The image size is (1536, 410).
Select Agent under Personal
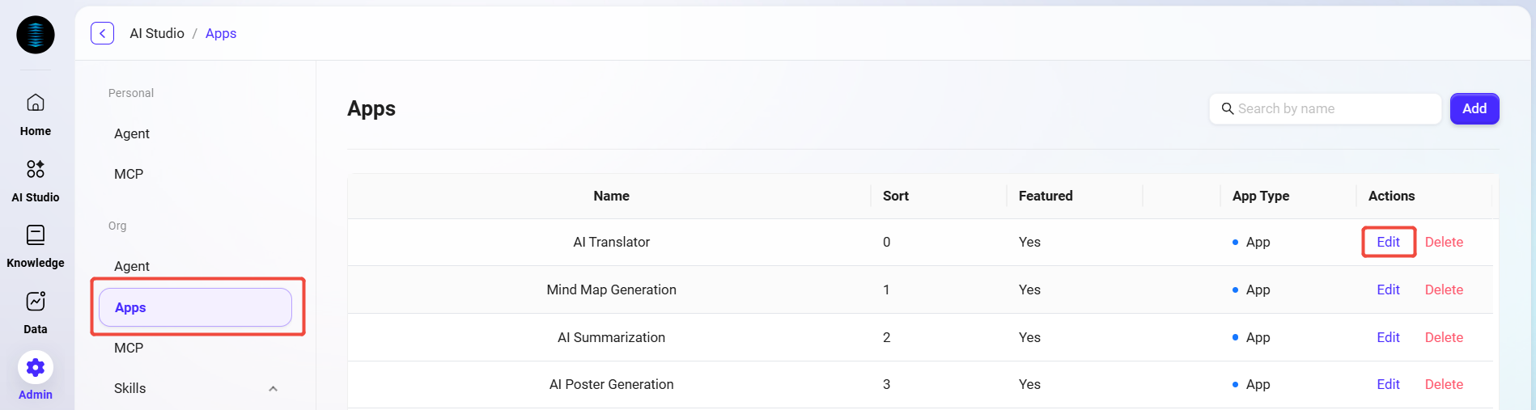(x=132, y=133)
